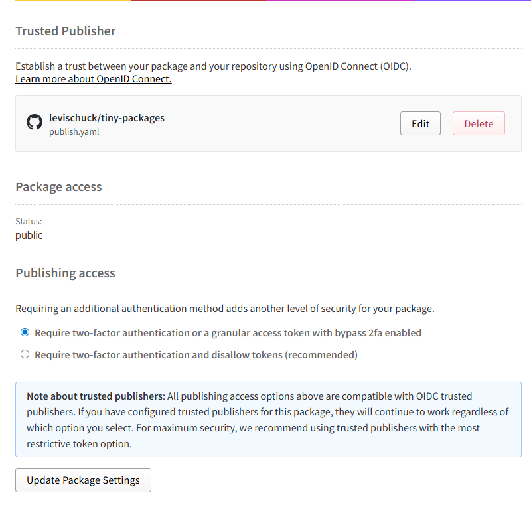The height and width of the screenshot is (513, 531).
Task: Delete the levischuck/tiny-packages trusted publisher
Action: click(478, 123)
